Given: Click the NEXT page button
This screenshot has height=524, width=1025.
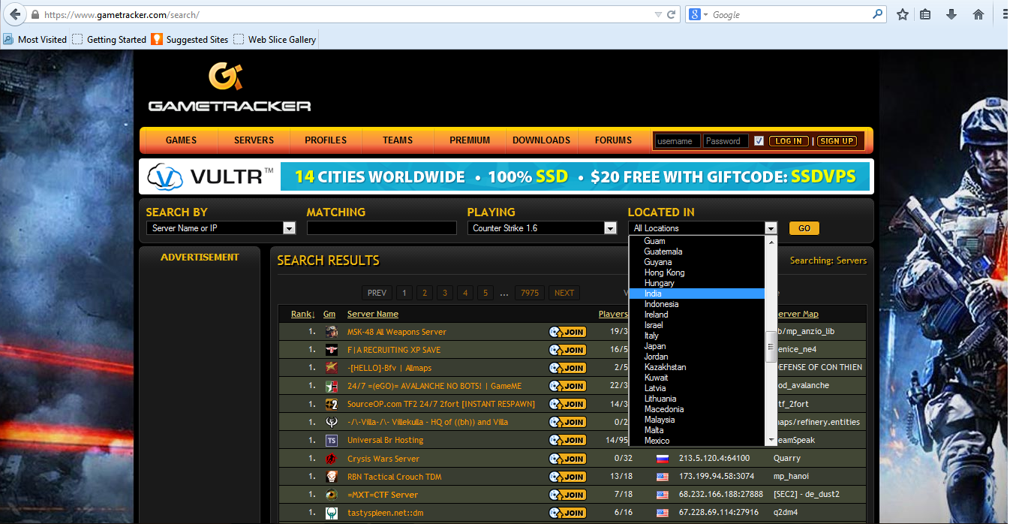Looking at the screenshot, I should tap(564, 293).
